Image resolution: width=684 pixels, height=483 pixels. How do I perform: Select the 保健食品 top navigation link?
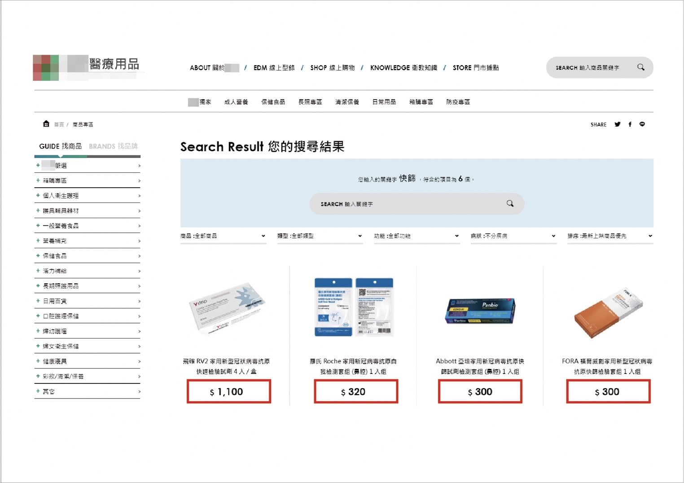tap(273, 102)
